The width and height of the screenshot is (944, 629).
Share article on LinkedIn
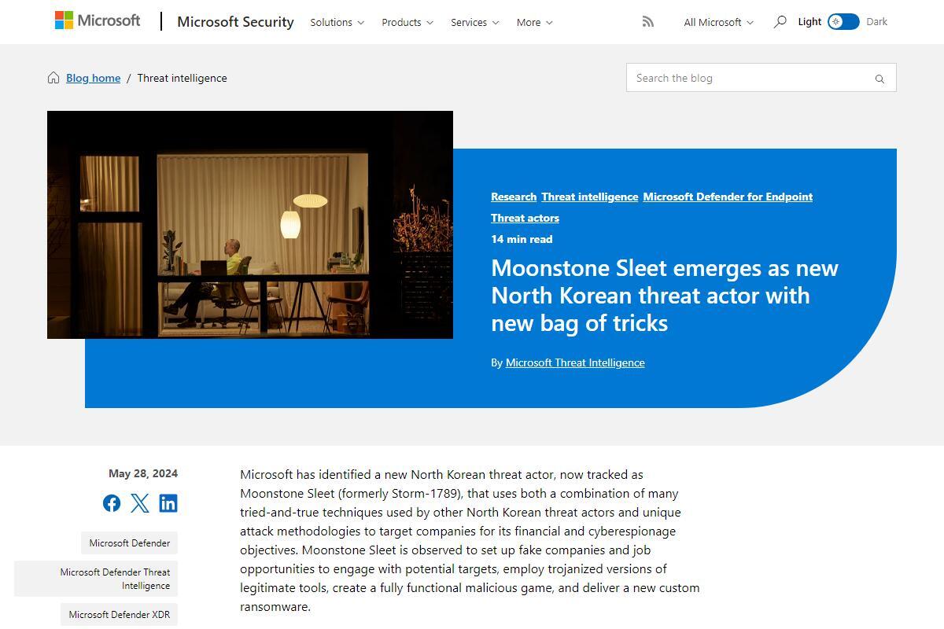(168, 503)
